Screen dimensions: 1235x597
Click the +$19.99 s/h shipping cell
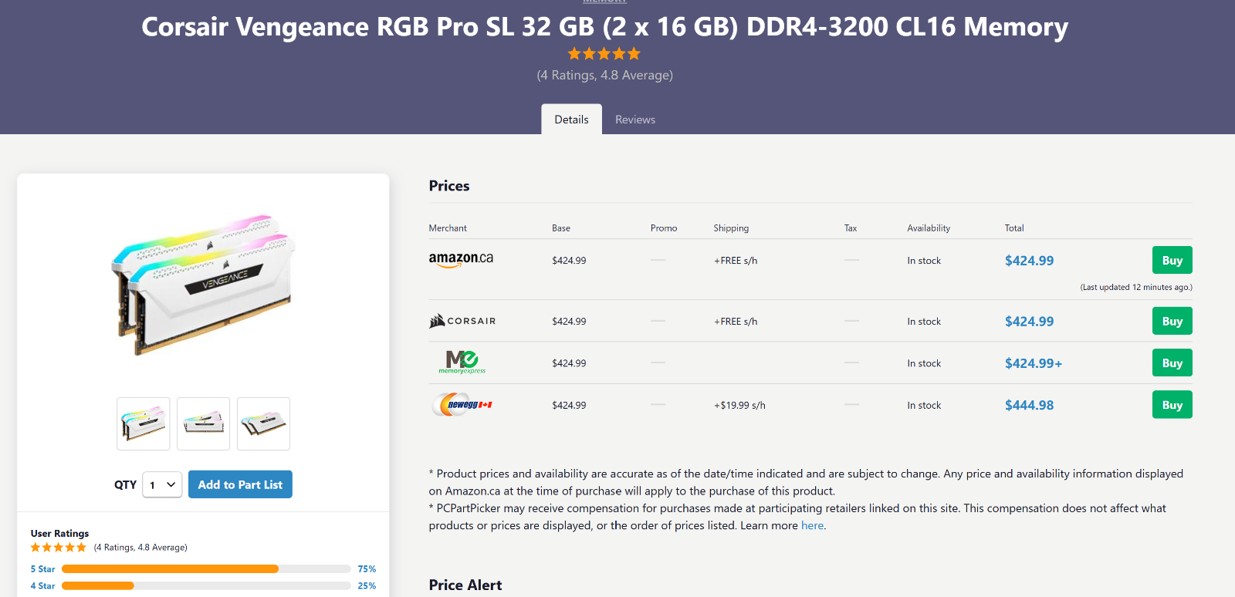click(739, 405)
